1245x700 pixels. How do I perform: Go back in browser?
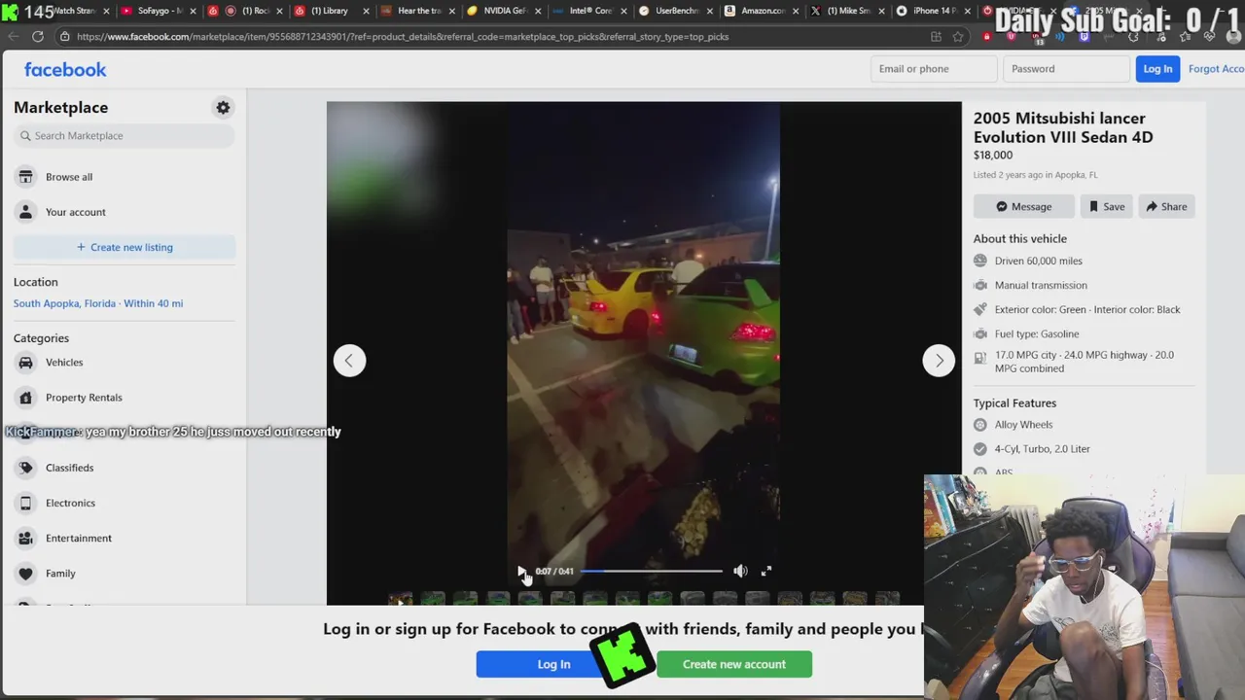pyautogui.click(x=13, y=37)
